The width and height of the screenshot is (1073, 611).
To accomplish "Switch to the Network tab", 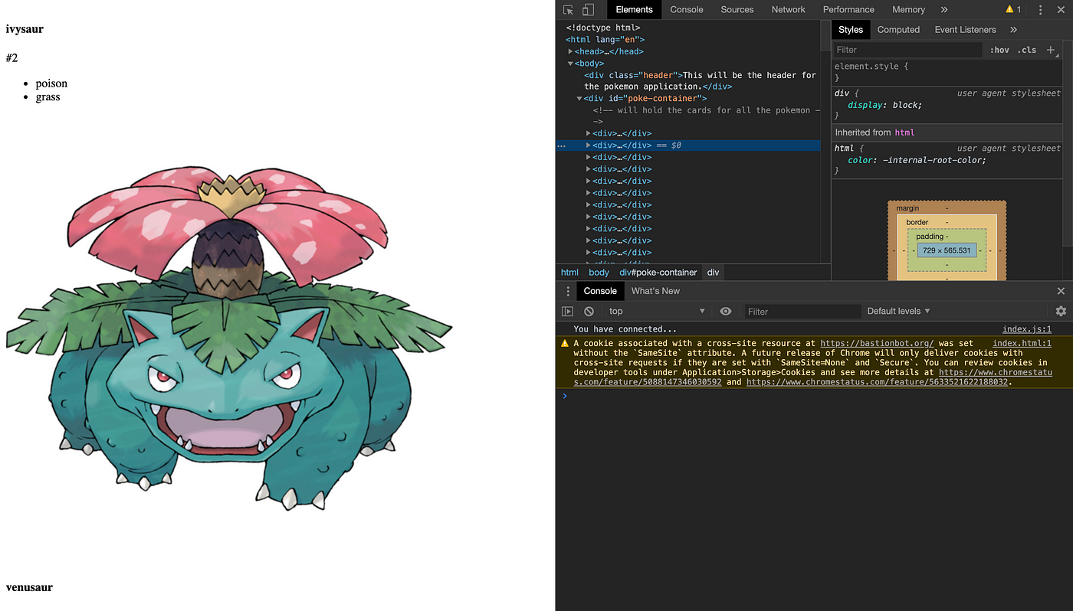I will 789,10.
